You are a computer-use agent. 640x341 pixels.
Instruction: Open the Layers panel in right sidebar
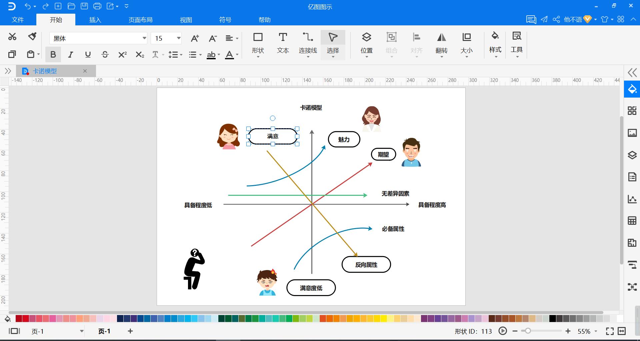coord(632,155)
